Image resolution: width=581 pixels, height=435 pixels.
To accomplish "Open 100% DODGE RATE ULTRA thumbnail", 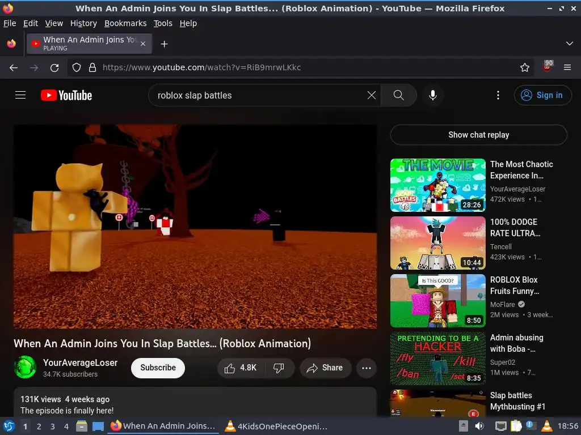I will (438, 243).
